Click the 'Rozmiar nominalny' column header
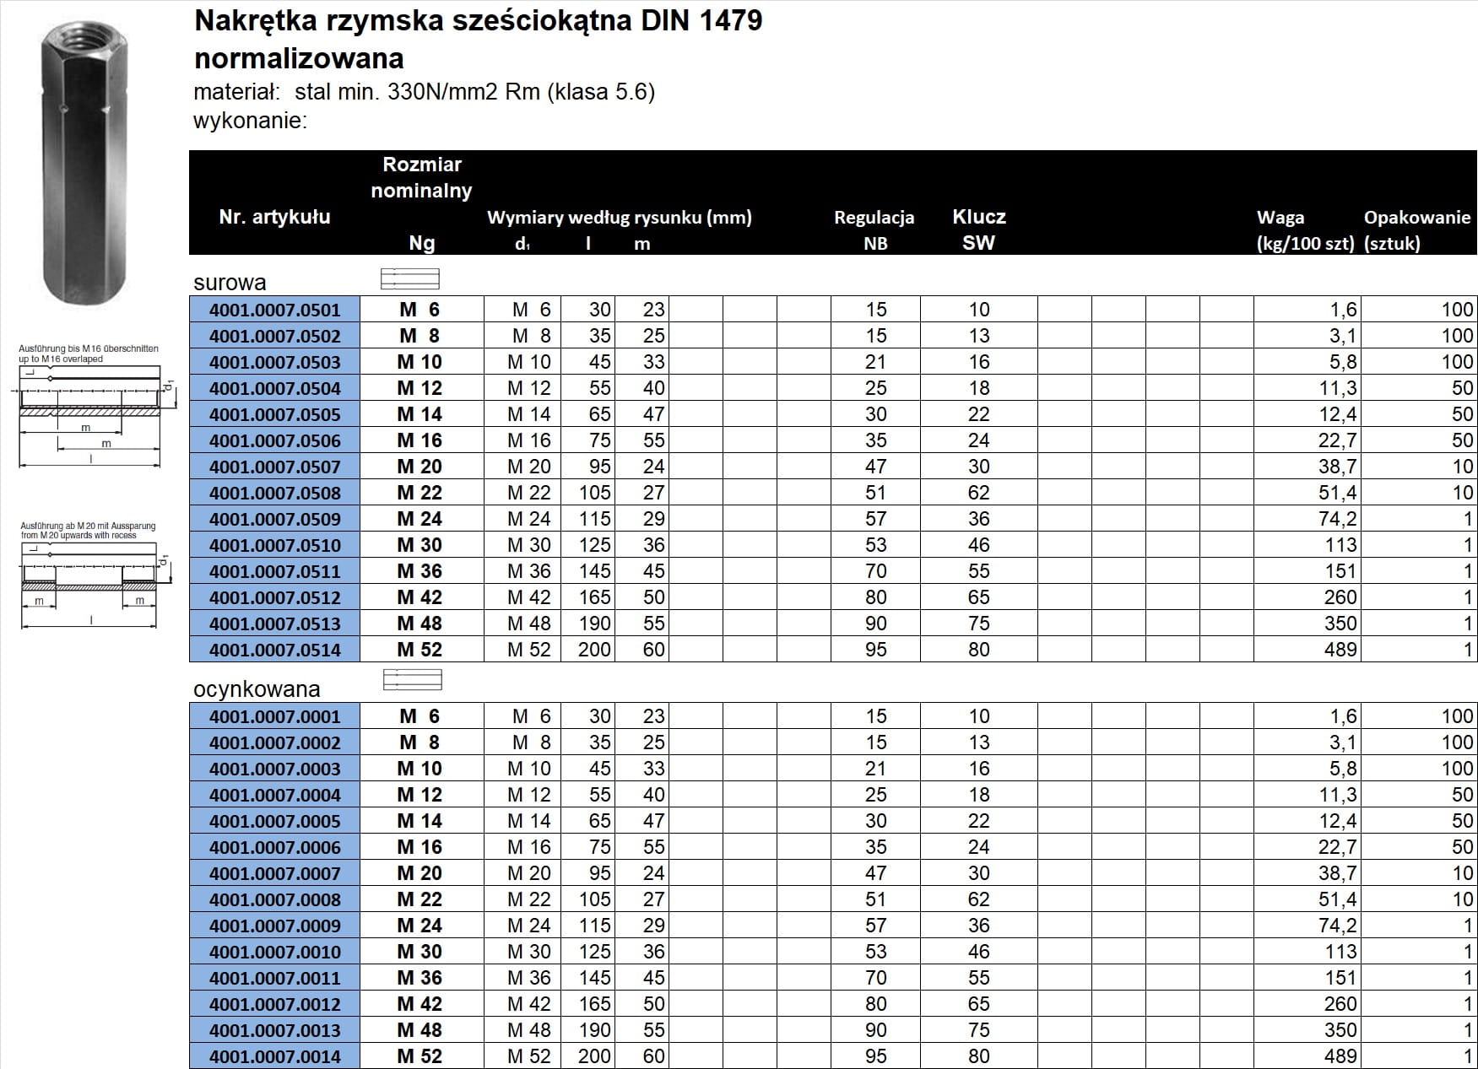The height and width of the screenshot is (1069, 1478). click(421, 178)
